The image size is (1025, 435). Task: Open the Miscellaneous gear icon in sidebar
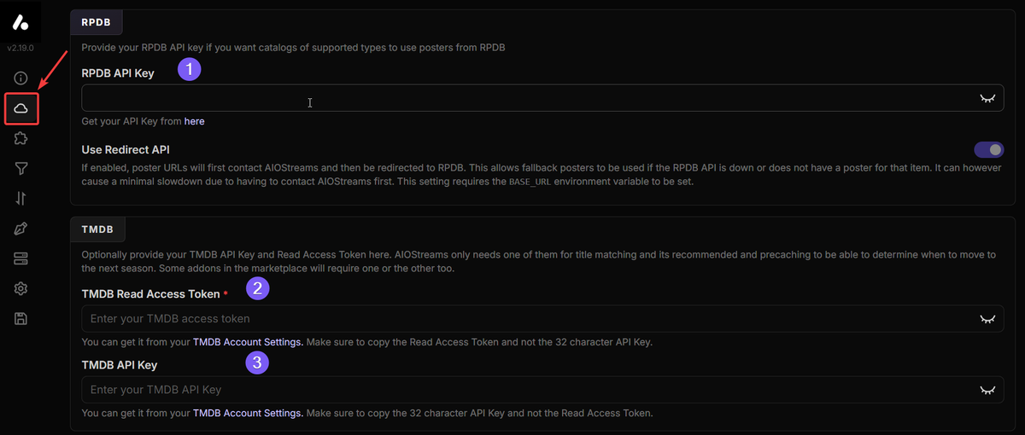21,289
